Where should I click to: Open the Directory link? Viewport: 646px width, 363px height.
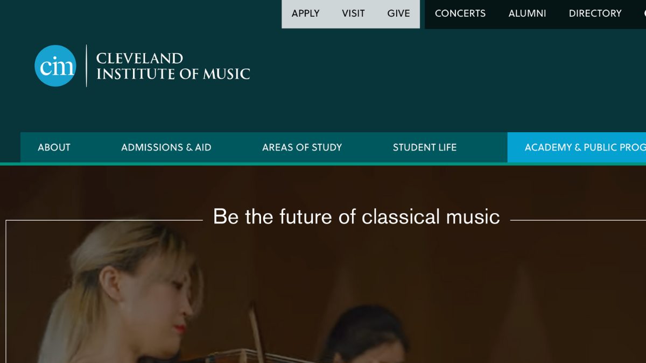(595, 13)
